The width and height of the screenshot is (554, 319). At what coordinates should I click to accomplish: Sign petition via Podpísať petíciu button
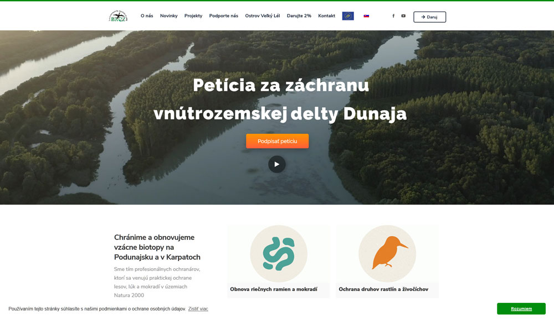(278, 141)
